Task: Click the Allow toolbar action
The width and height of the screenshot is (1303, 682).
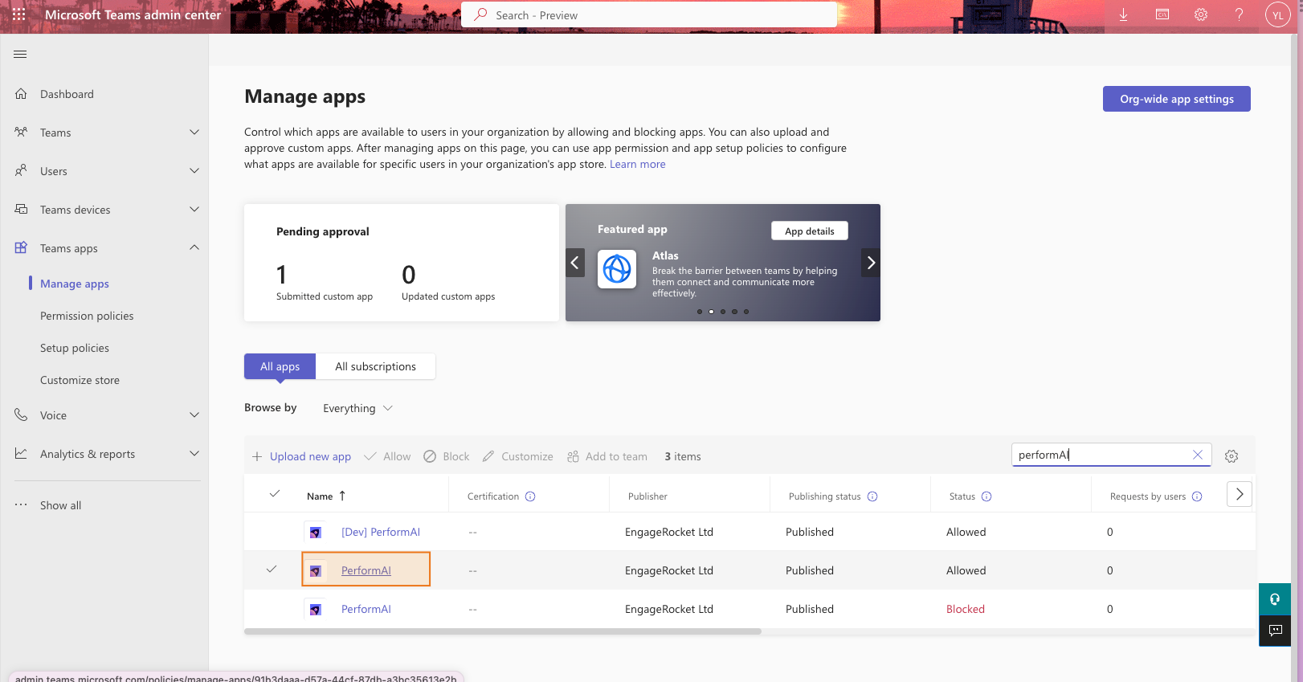Action: [387, 456]
